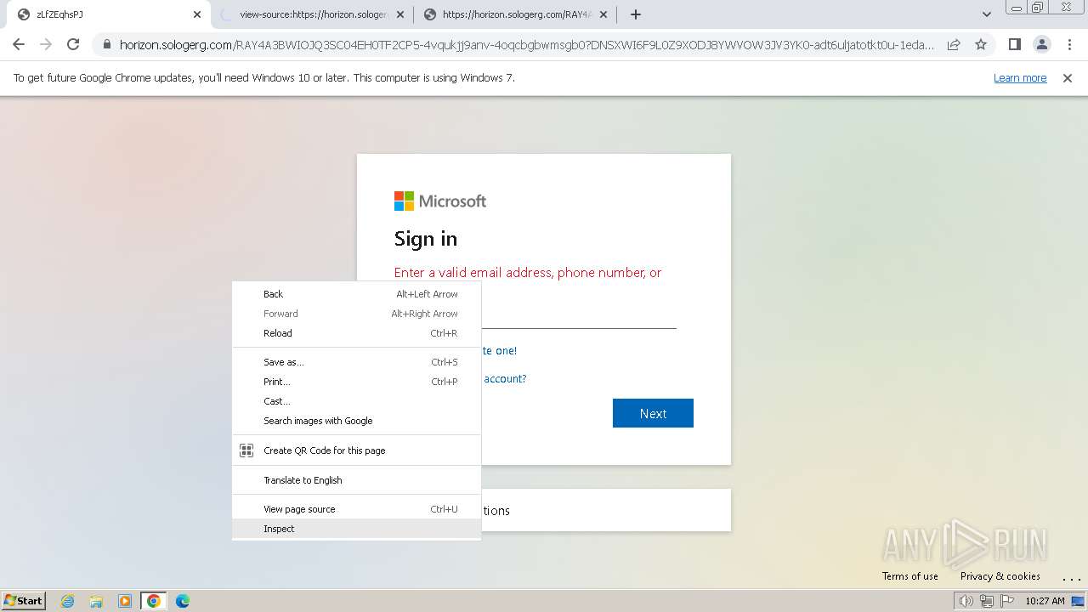Open the Learn more link
The height and width of the screenshot is (612, 1088).
pyautogui.click(x=1020, y=78)
